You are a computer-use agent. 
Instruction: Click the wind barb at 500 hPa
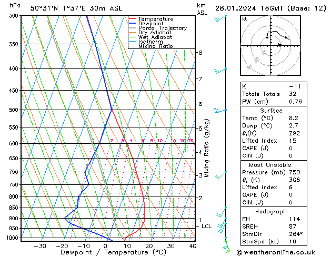click(x=220, y=111)
